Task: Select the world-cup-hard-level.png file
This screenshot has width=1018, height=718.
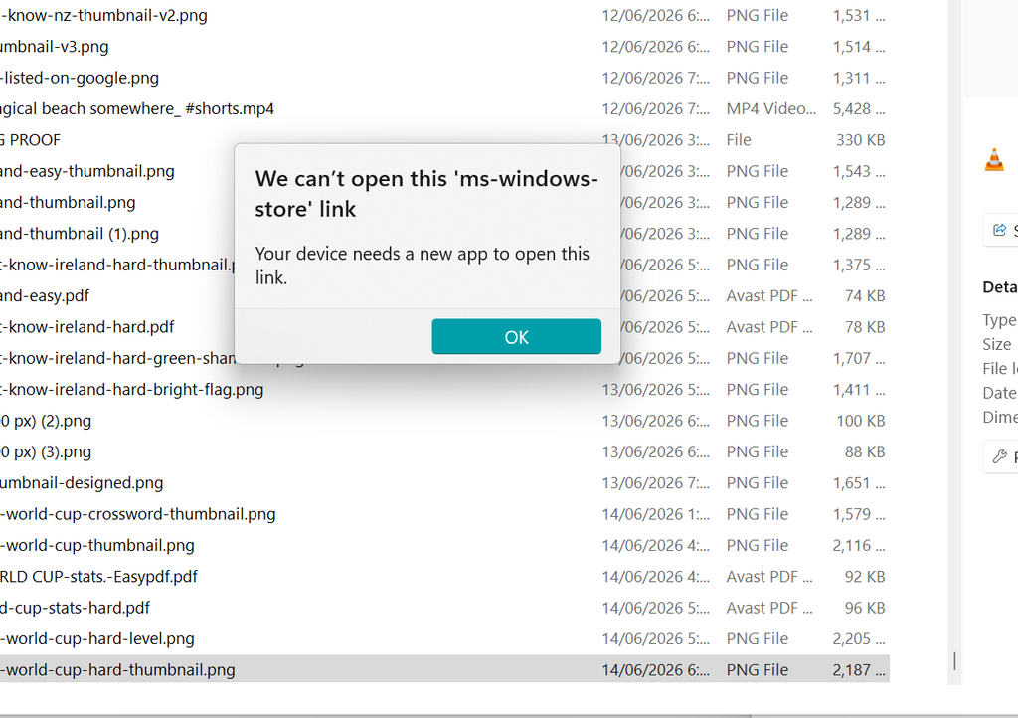Action: point(444,638)
